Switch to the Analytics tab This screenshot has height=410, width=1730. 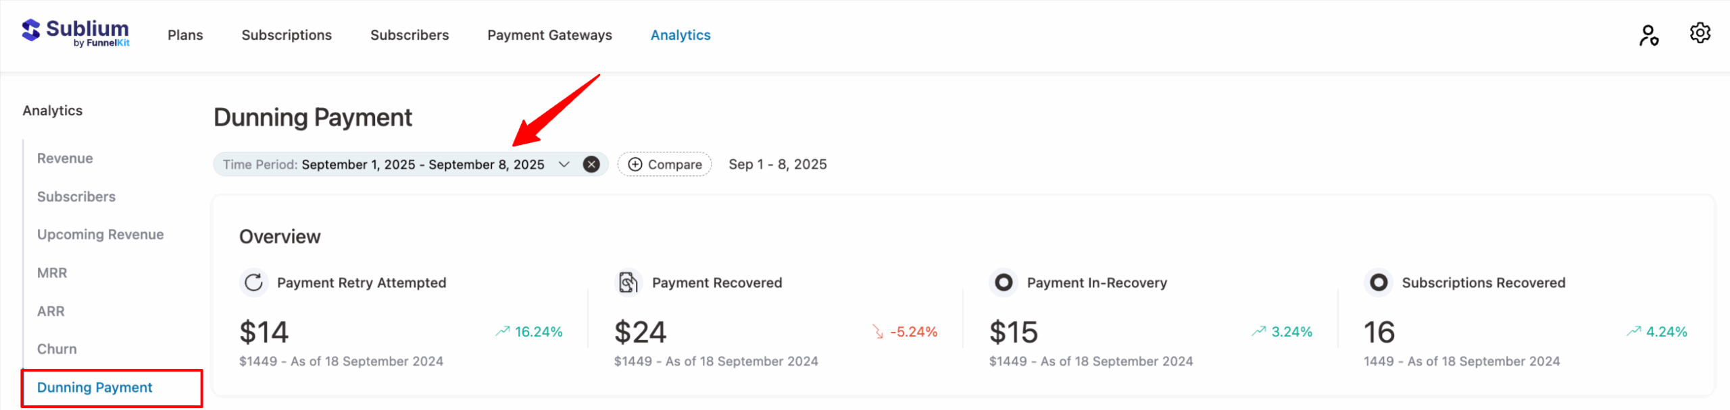[681, 34]
